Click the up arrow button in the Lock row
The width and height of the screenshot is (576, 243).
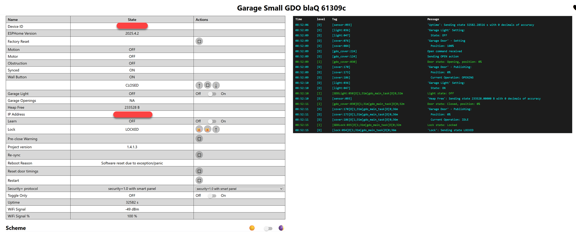coord(216,129)
